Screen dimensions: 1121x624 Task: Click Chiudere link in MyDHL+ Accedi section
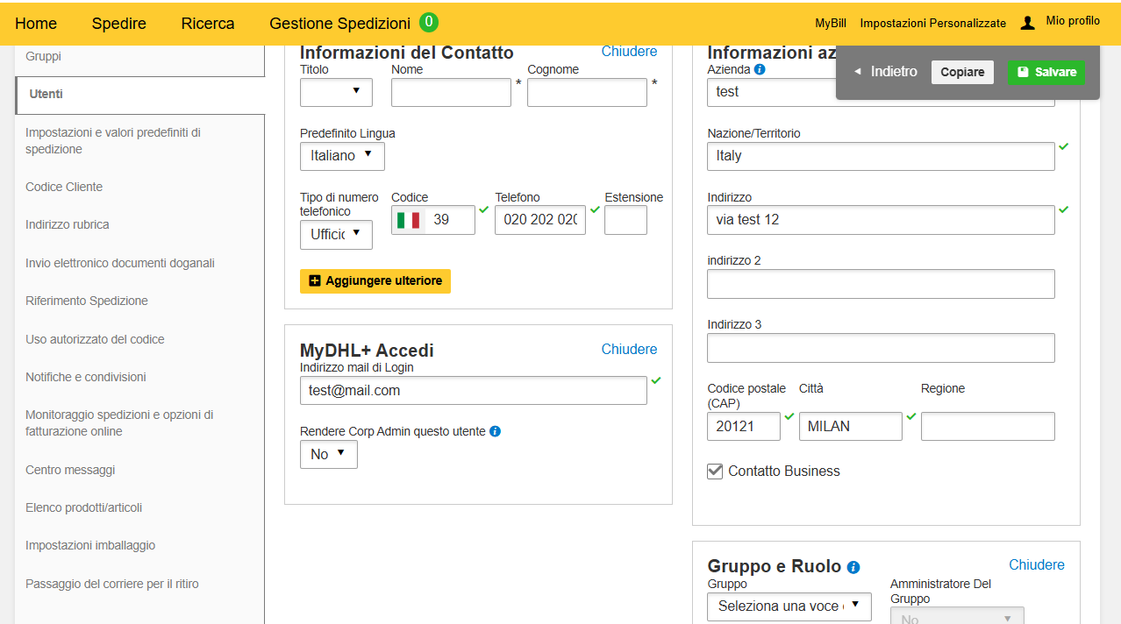629,350
